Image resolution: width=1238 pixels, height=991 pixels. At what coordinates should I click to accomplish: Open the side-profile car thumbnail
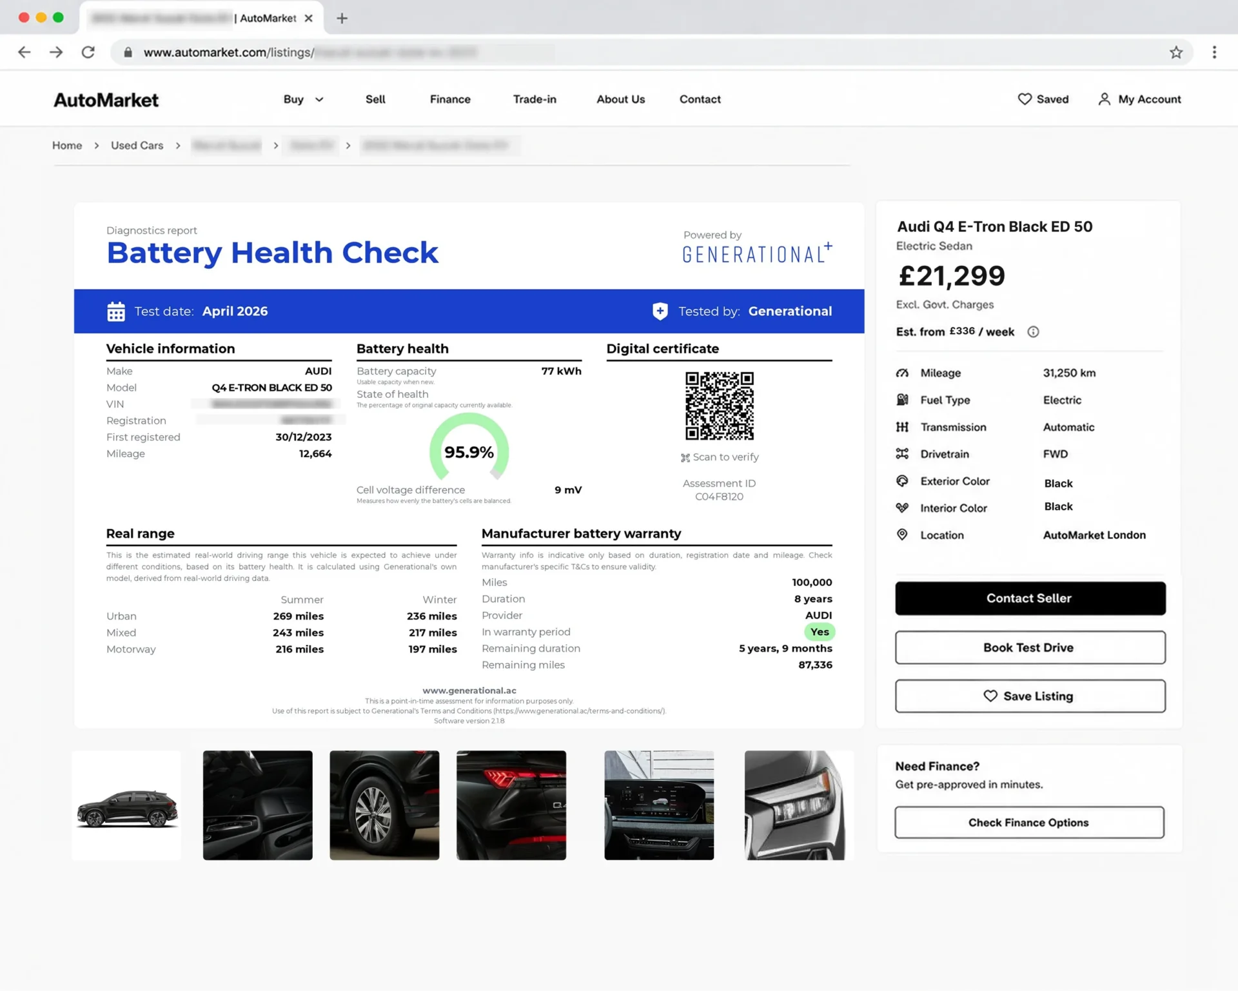click(x=126, y=805)
